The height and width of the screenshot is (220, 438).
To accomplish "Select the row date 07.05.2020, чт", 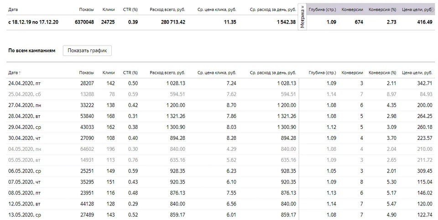I will (x=24, y=182).
